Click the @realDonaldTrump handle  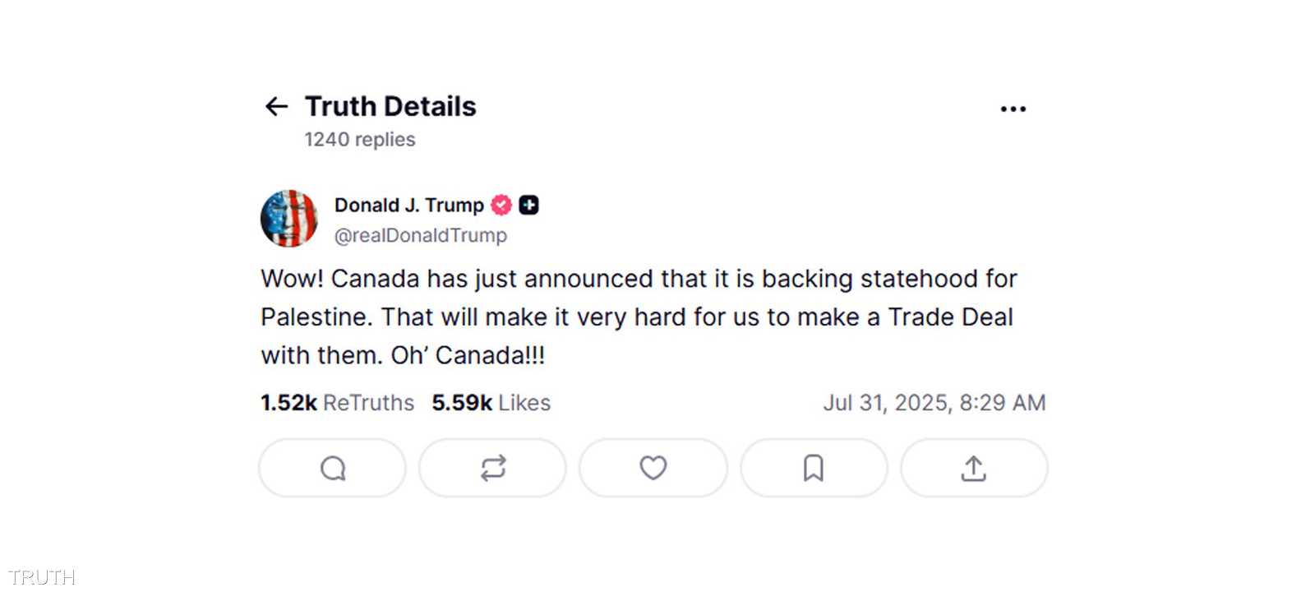point(420,236)
